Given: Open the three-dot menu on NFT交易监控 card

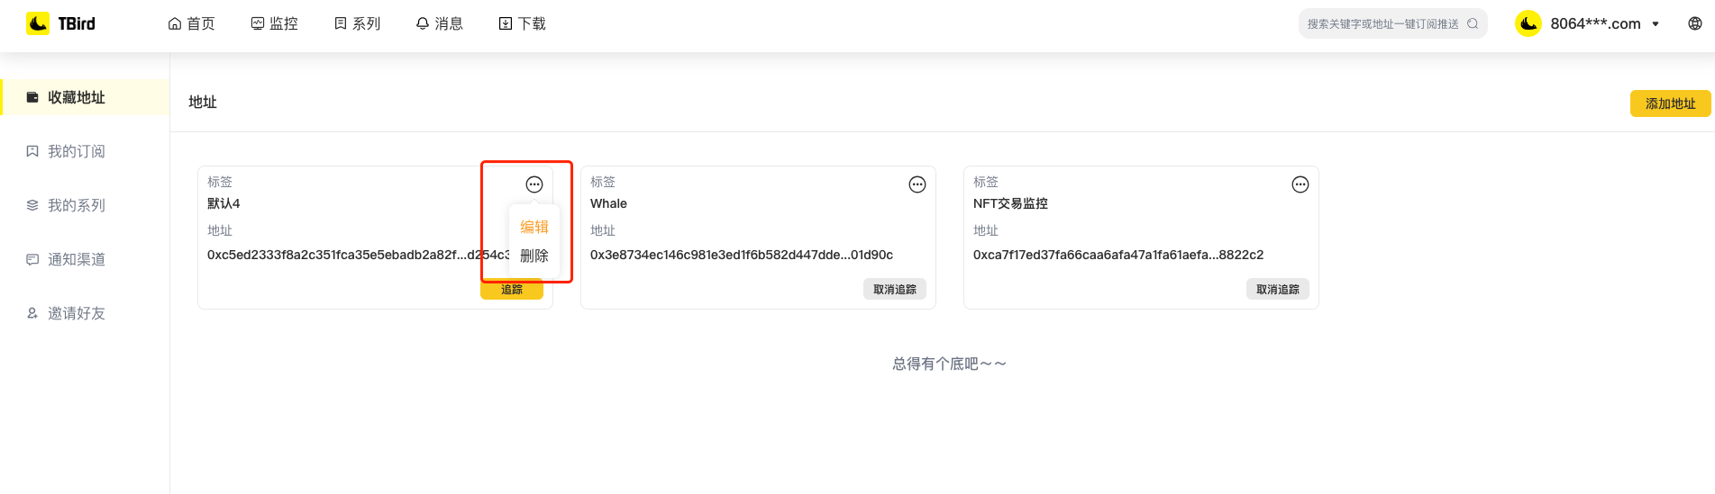Looking at the screenshot, I should (x=1300, y=184).
